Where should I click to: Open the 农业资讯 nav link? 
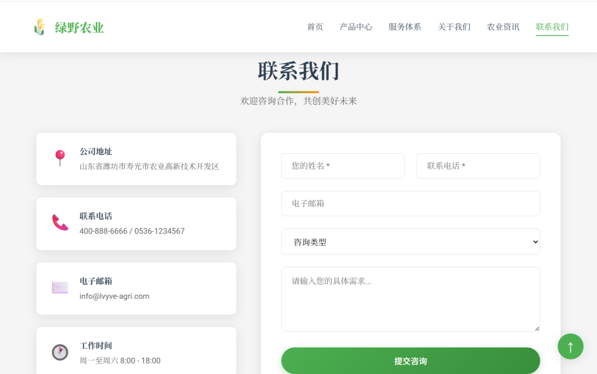(x=503, y=27)
